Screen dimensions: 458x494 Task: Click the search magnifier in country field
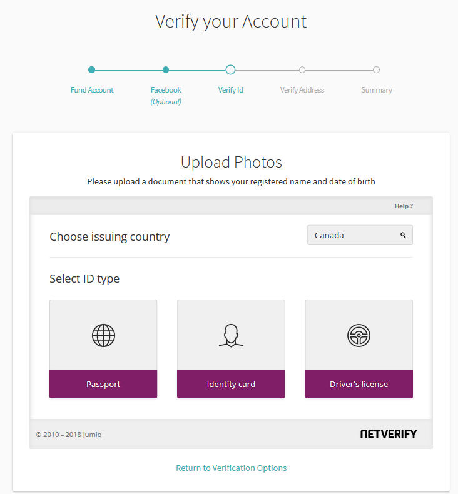[403, 235]
